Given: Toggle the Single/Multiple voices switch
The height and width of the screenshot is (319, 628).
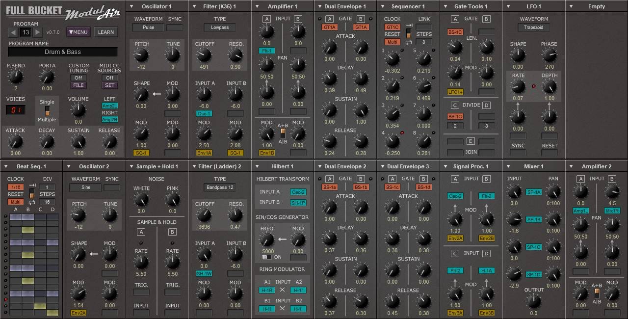Looking at the screenshot, I should 47,111.
